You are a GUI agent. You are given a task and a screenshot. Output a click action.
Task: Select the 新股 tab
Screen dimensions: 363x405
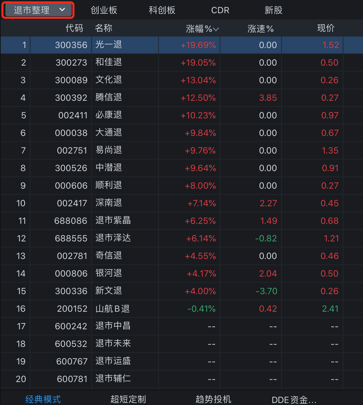tap(273, 10)
